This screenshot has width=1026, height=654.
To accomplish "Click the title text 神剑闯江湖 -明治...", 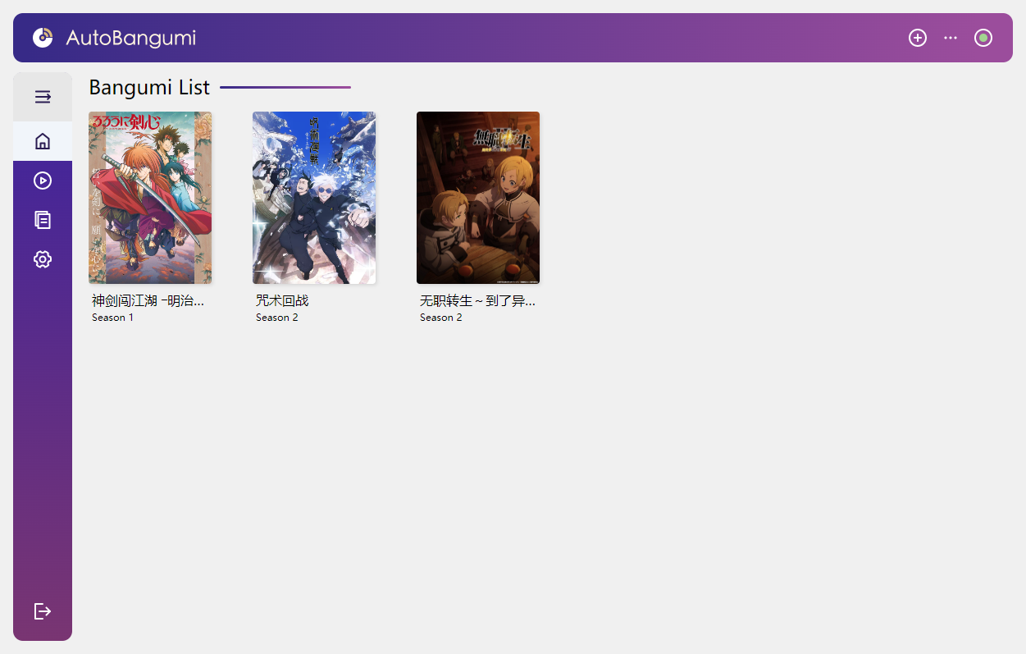I will point(148,301).
